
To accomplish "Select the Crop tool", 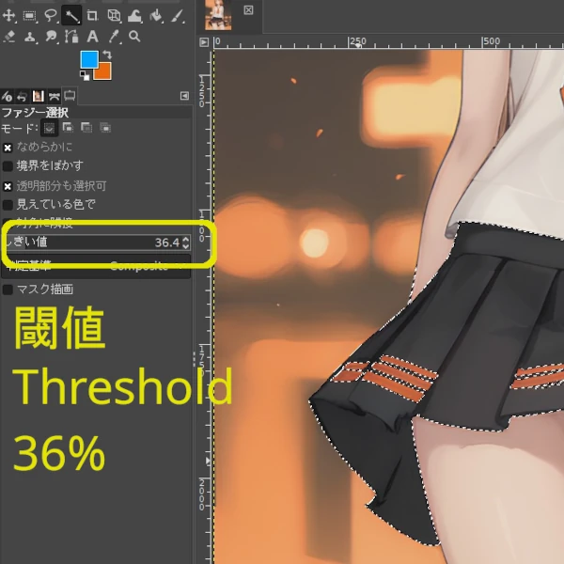I will pyautogui.click(x=92, y=15).
